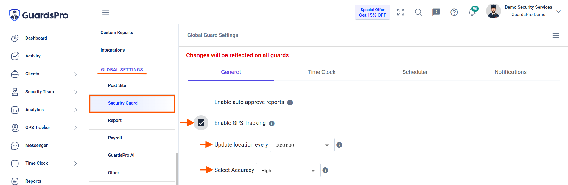Open the Update location every dropdown
The height and width of the screenshot is (185, 568).
point(302,145)
